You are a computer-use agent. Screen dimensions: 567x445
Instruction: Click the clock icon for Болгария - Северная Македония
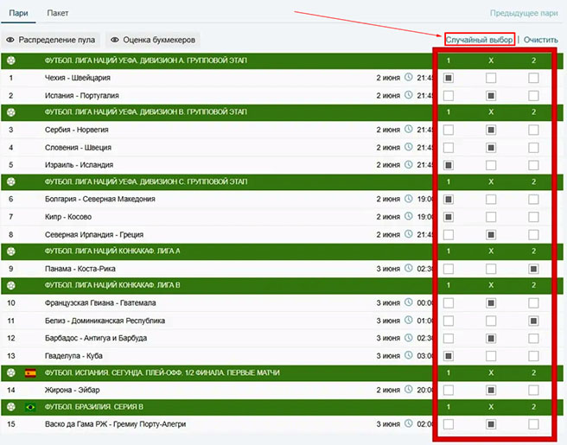point(408,199)
